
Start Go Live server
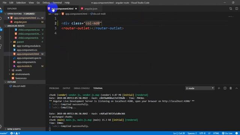[227, 133]
